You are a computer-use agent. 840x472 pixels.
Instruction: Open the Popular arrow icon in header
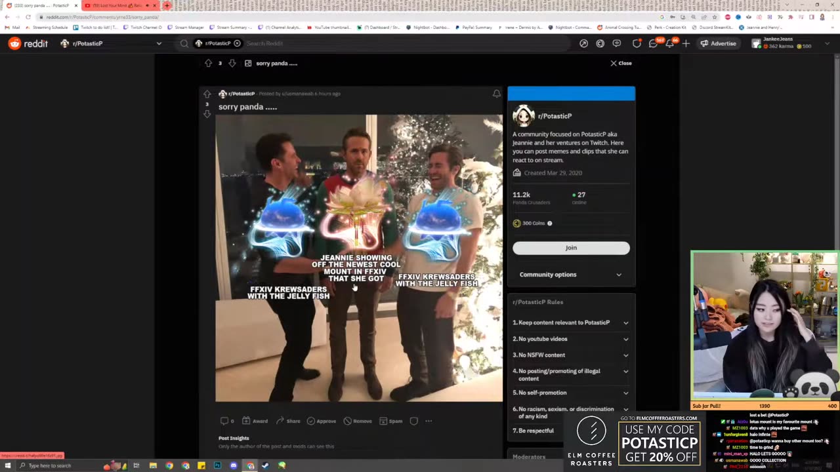[x=583, y=43]
